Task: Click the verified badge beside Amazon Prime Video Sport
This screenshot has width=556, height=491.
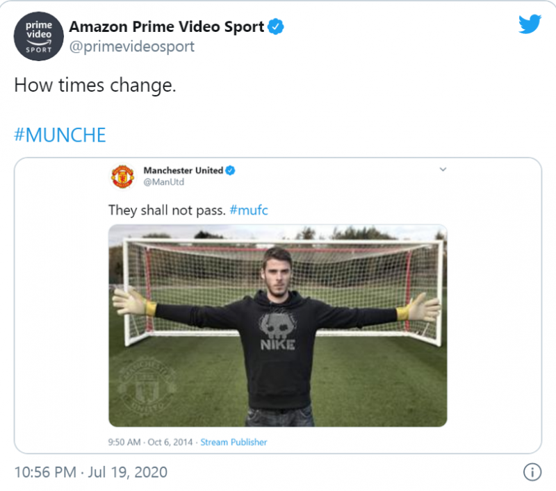Action: (276, 27)
